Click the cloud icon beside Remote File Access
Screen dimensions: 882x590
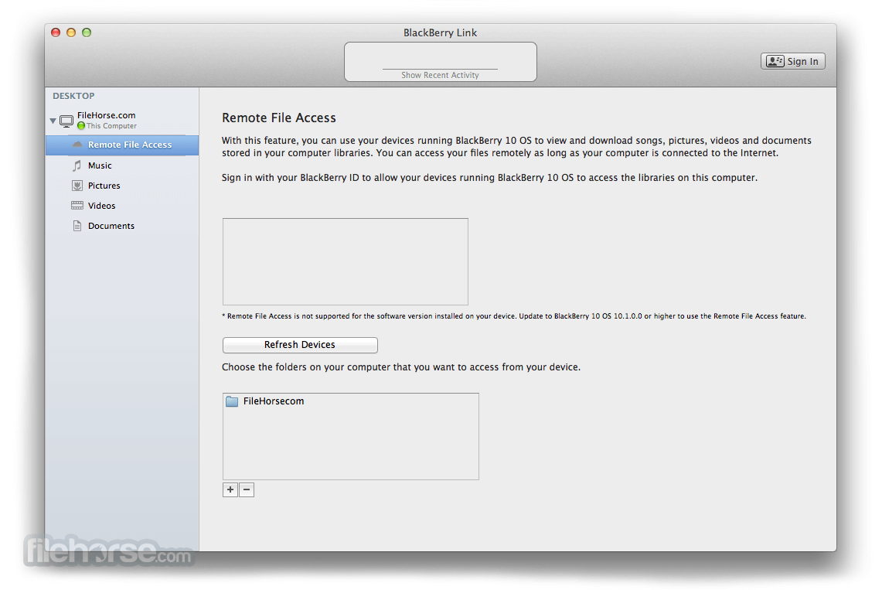[x=77, y=145]
